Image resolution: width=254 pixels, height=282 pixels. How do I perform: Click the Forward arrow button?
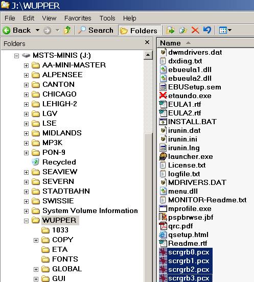click(47, 30)
